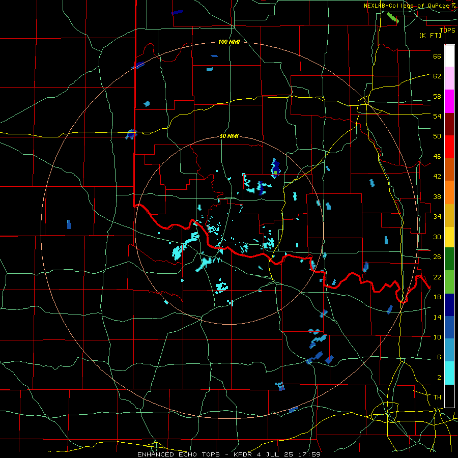
Task: Click the black TH legend swatch
Action: click(449, 396)
